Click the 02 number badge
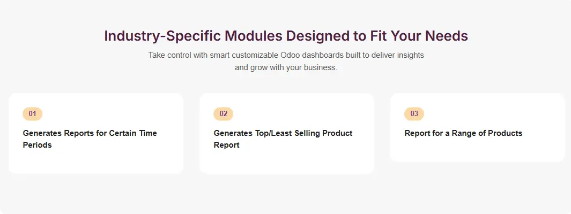 (223, 114)
